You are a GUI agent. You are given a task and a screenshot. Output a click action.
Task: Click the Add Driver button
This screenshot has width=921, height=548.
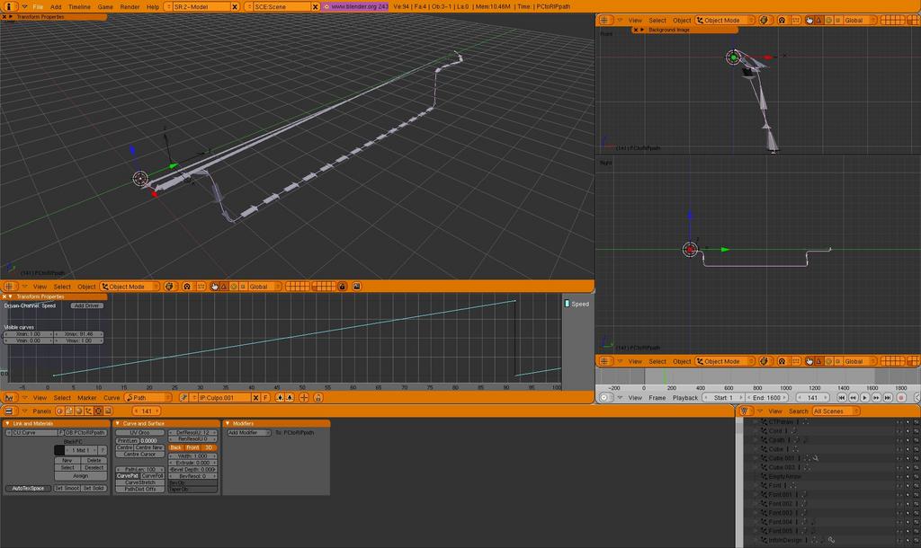87,305
